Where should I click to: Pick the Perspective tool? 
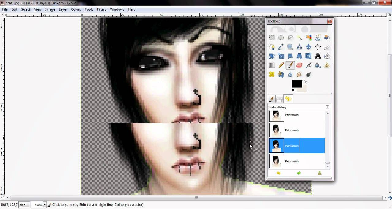[299, 56]
